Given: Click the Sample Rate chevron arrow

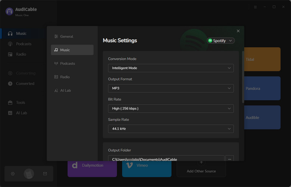Looking at the screenshot, I should [229, 129].
